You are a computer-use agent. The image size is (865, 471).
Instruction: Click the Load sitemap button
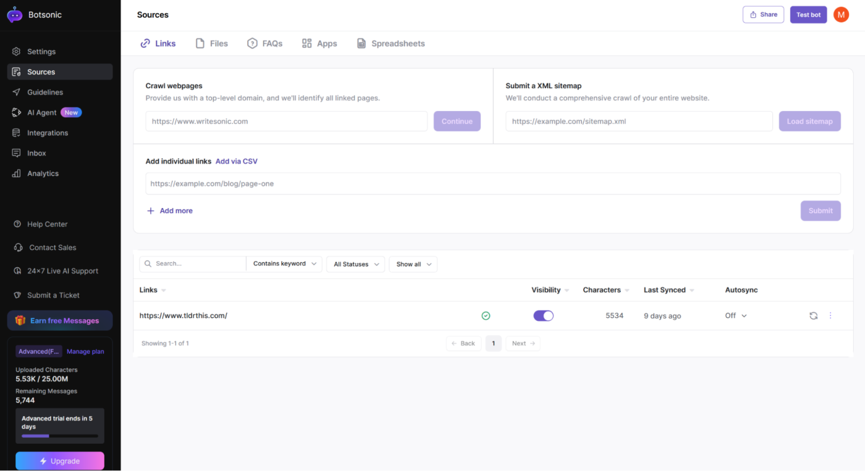809,122
